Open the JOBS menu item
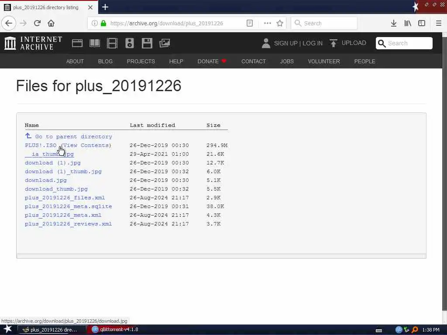Image resolution: width=447 pixels, height=335 pixels. [287, 61]
